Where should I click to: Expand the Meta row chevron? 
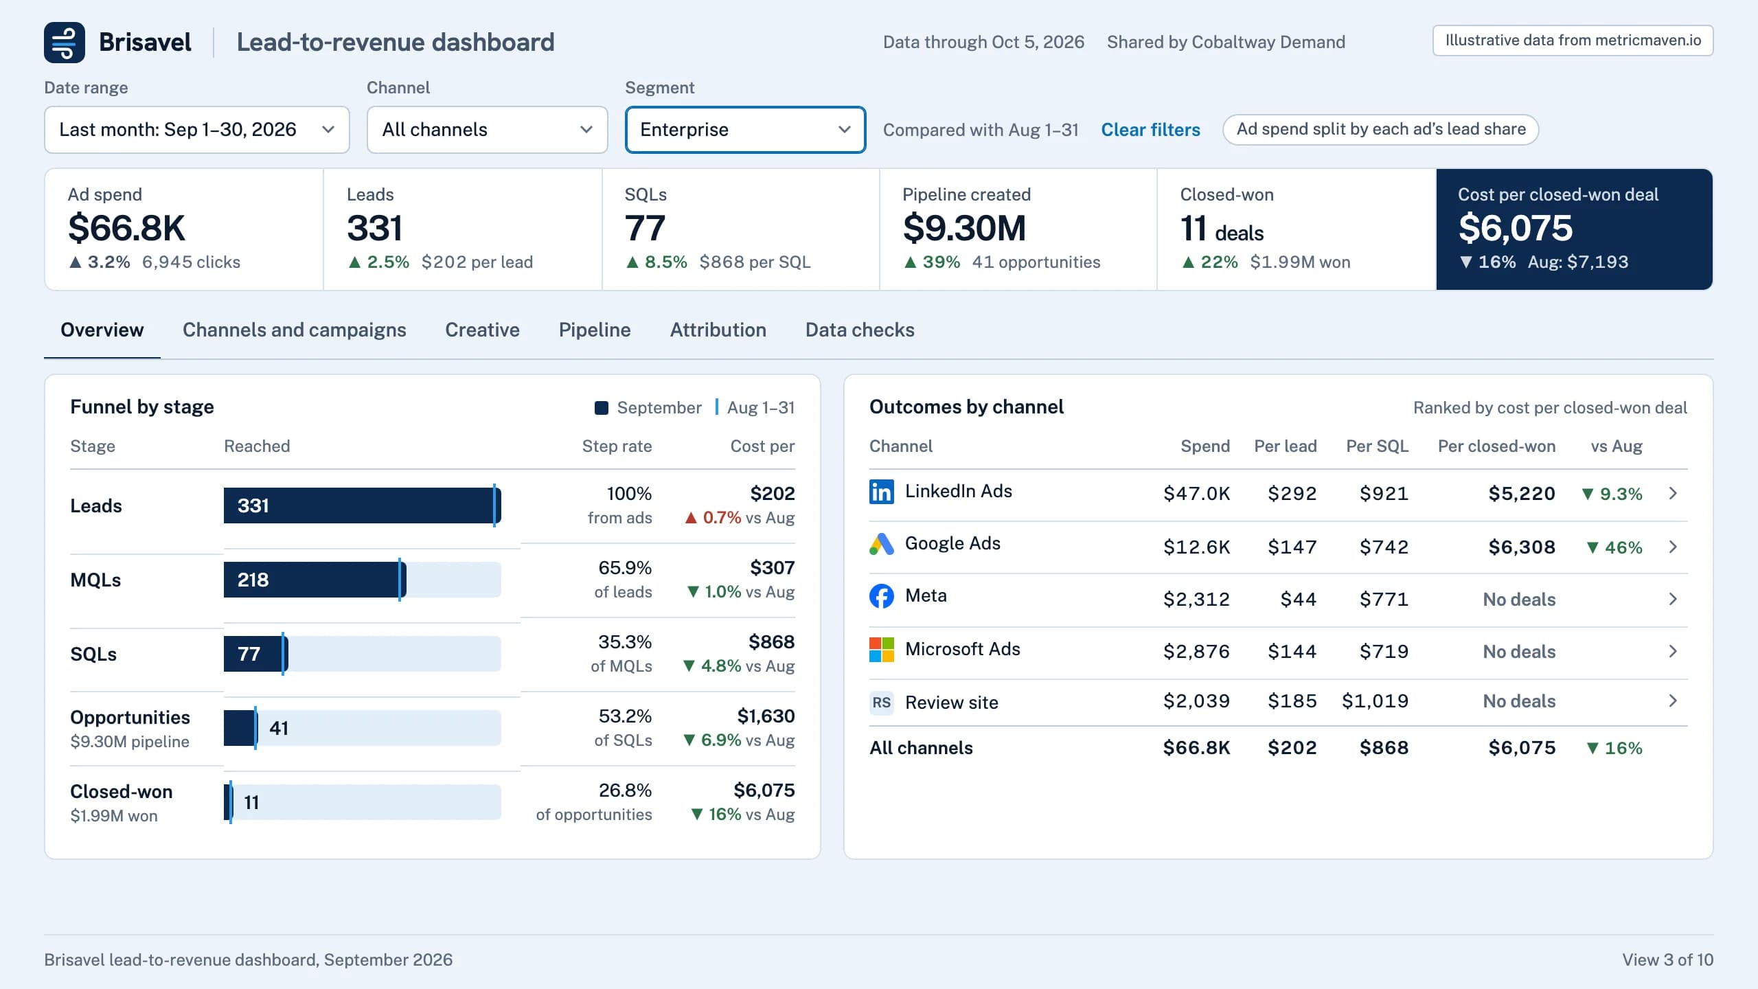pos(1673,599)
